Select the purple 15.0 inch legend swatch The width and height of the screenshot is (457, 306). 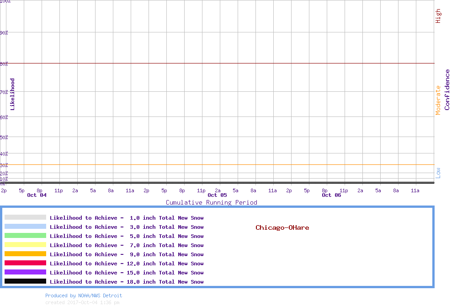coord(25,272)
